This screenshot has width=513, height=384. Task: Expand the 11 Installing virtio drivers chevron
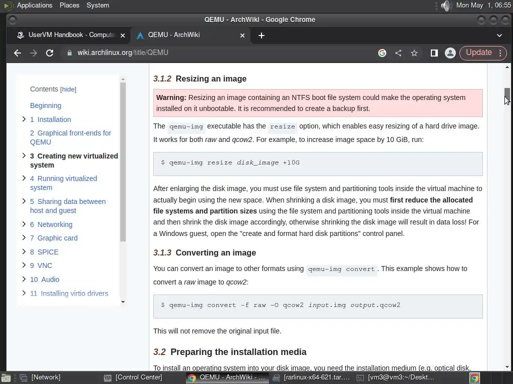pos(24,293)
